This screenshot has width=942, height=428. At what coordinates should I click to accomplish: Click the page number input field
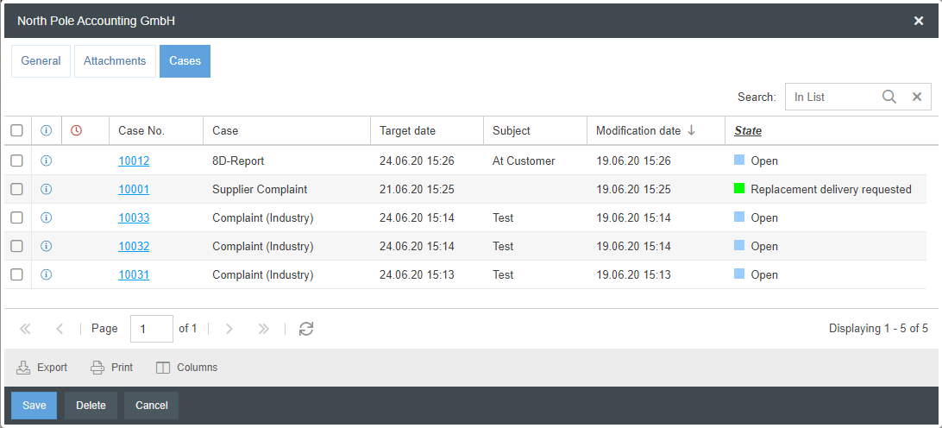coord(151,329)
